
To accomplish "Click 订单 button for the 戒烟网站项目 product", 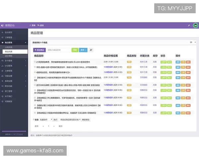I will pos(183,73).
